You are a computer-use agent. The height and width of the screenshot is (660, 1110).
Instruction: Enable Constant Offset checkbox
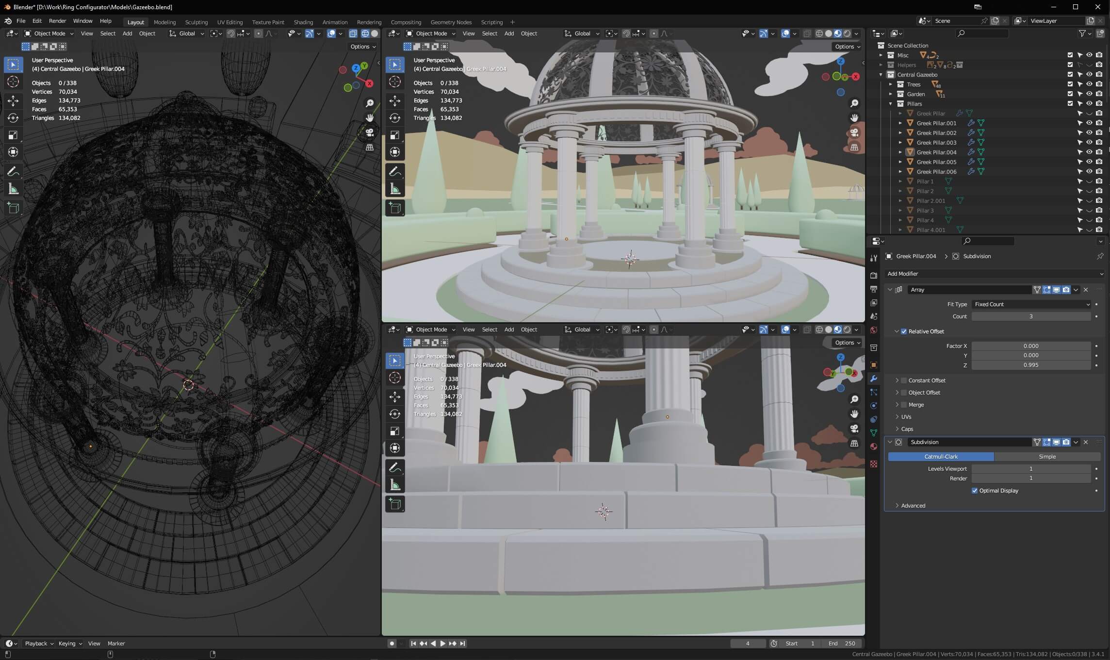904,380
